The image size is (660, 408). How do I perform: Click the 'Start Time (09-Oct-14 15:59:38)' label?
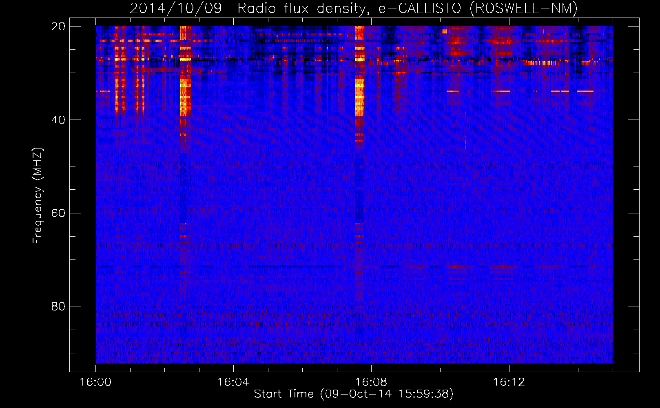(354, 394)
